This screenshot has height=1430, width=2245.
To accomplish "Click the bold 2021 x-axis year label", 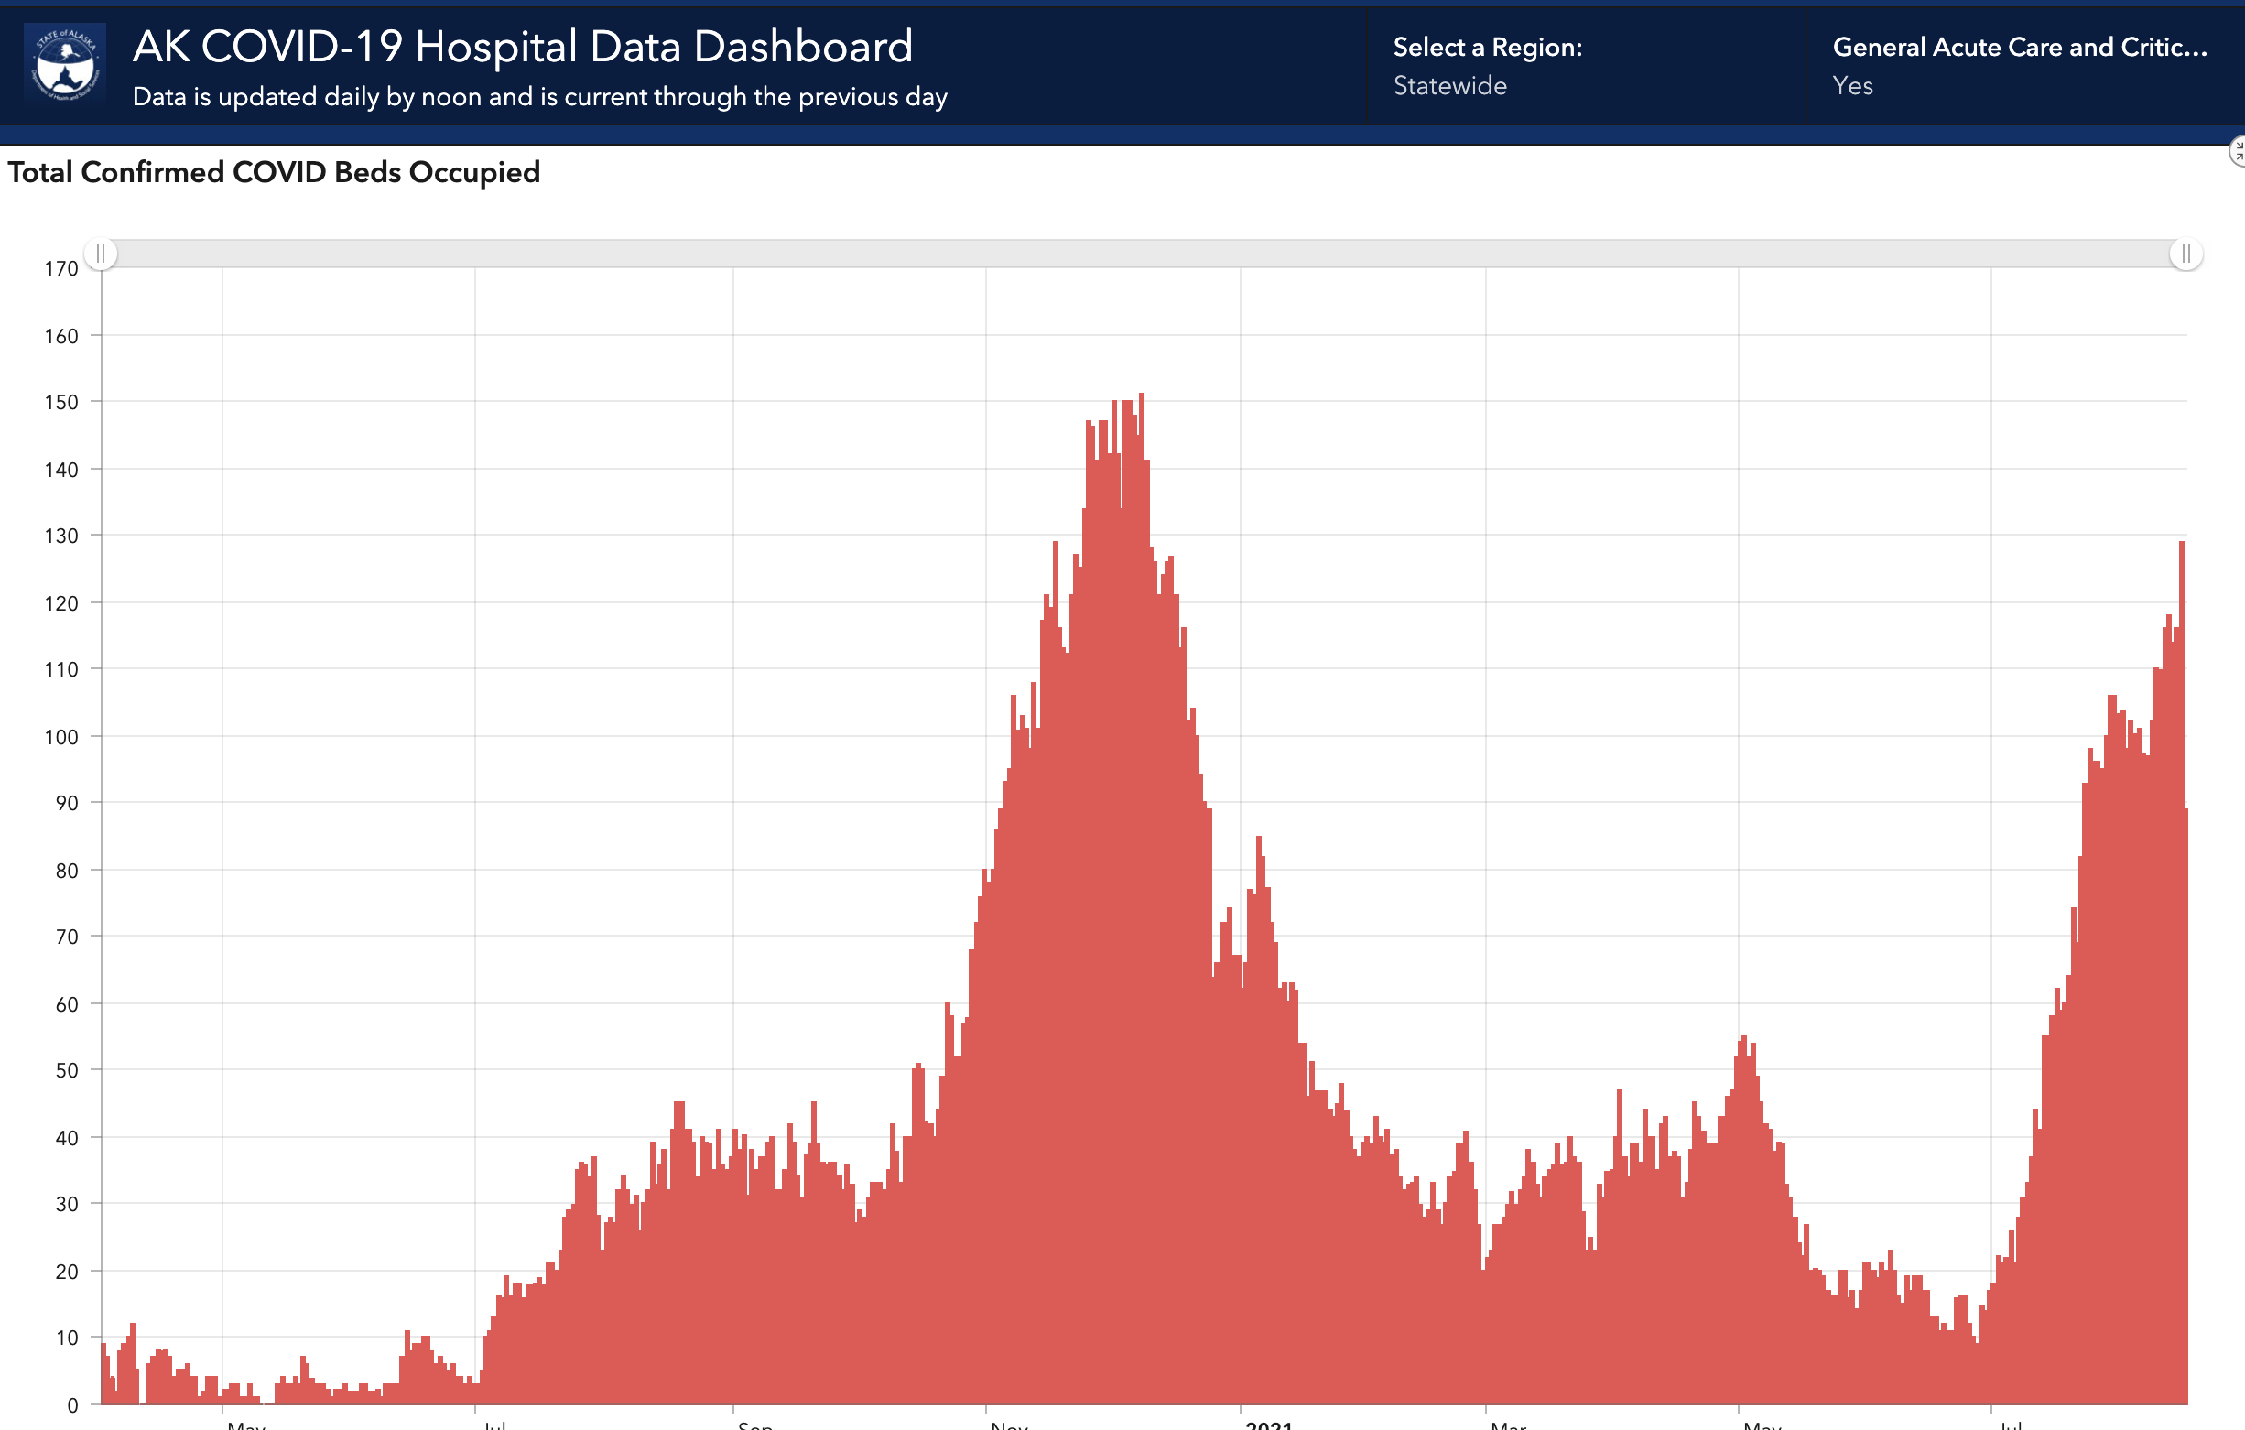I will pyautogui.click(x=1269, y=1425).
